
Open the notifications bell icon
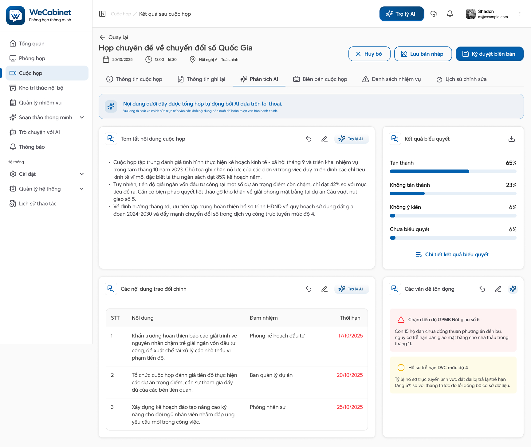pos(450,14)
